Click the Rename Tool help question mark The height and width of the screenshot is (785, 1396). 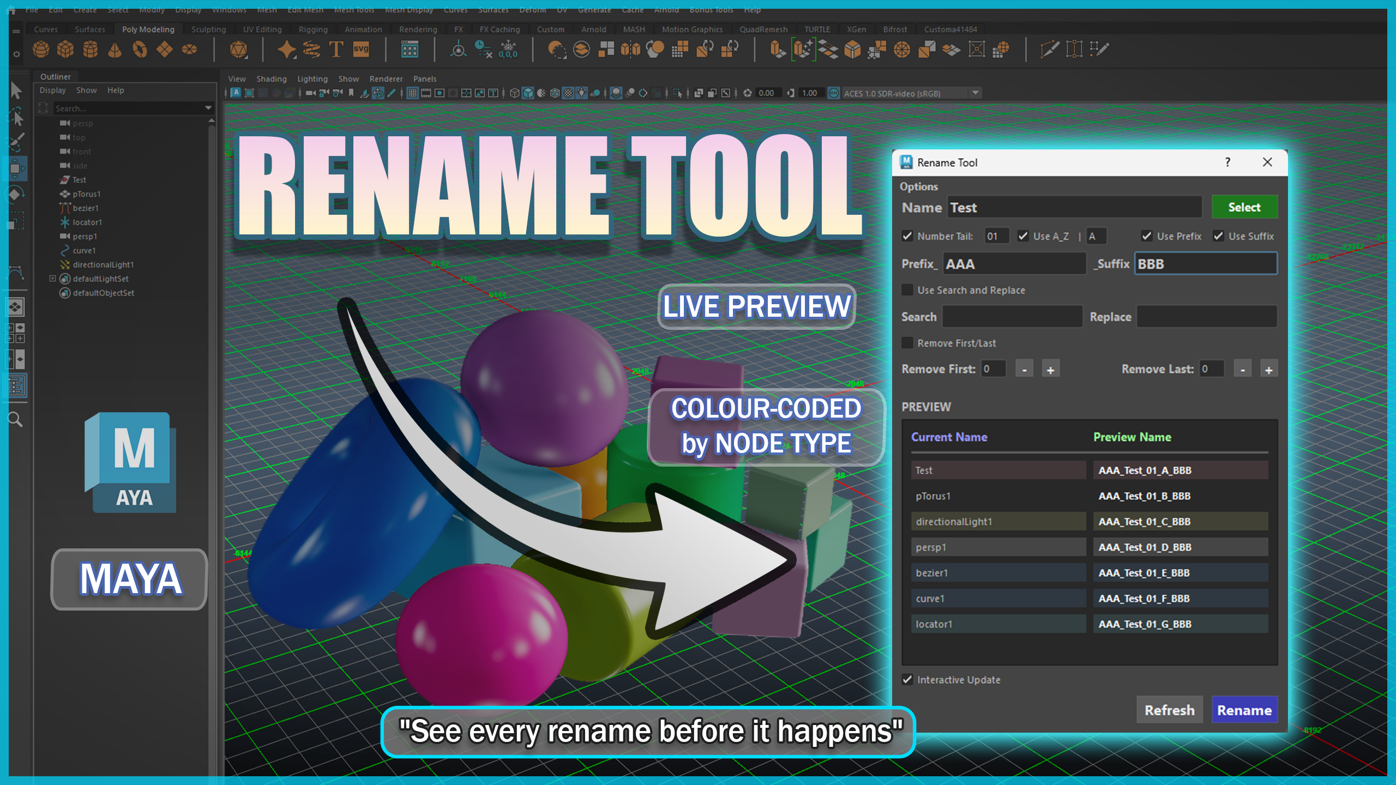click(x=1227, y=162)
